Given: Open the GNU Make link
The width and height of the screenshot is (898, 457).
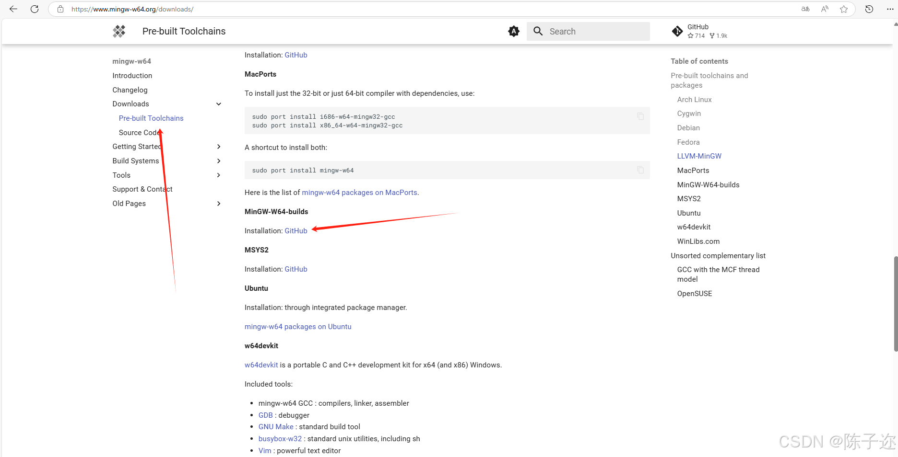Looking at the screenshot, I should 276,427.
